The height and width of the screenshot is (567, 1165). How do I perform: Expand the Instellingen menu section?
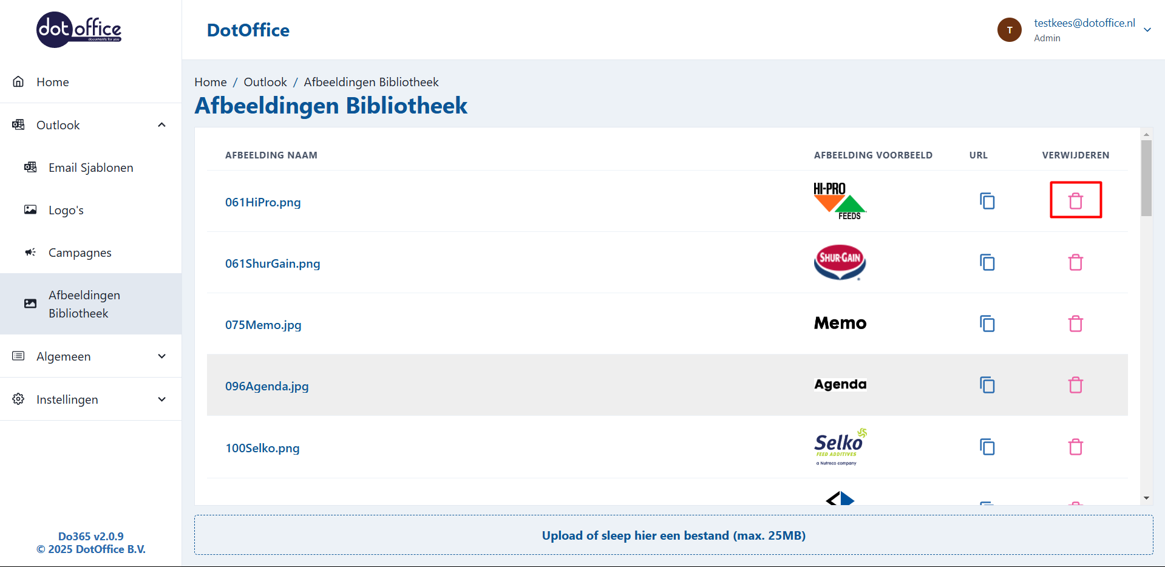click(x=161, y=399)
